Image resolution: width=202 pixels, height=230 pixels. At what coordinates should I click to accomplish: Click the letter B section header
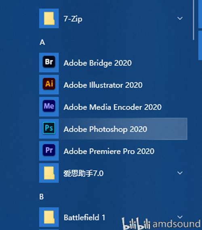42,197
